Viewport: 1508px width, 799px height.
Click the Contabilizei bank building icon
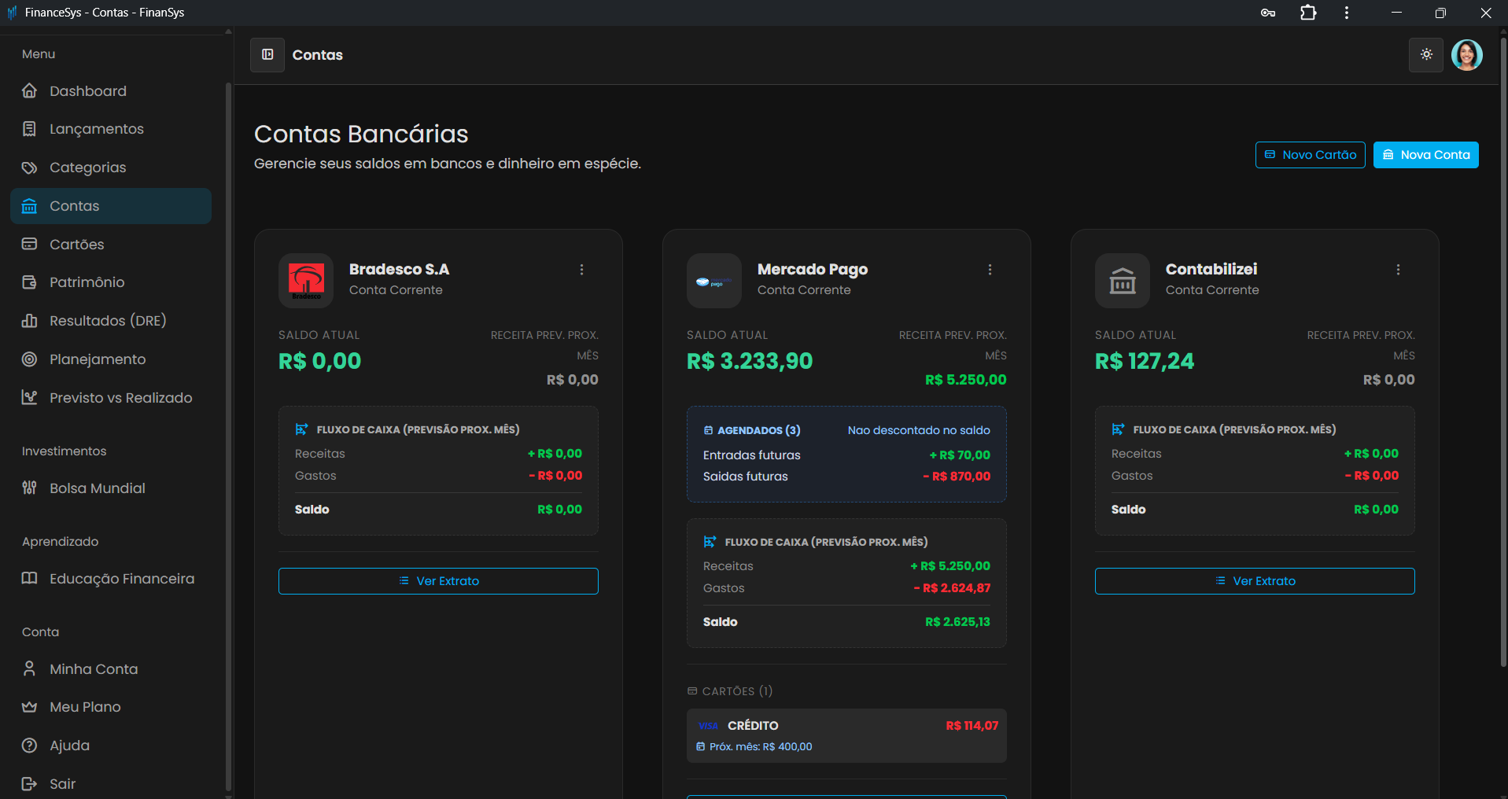point(1122,281)
